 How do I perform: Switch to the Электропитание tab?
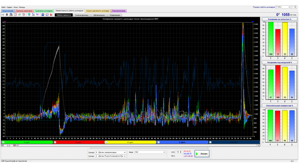pyautogui.click(x=119, y=11)
